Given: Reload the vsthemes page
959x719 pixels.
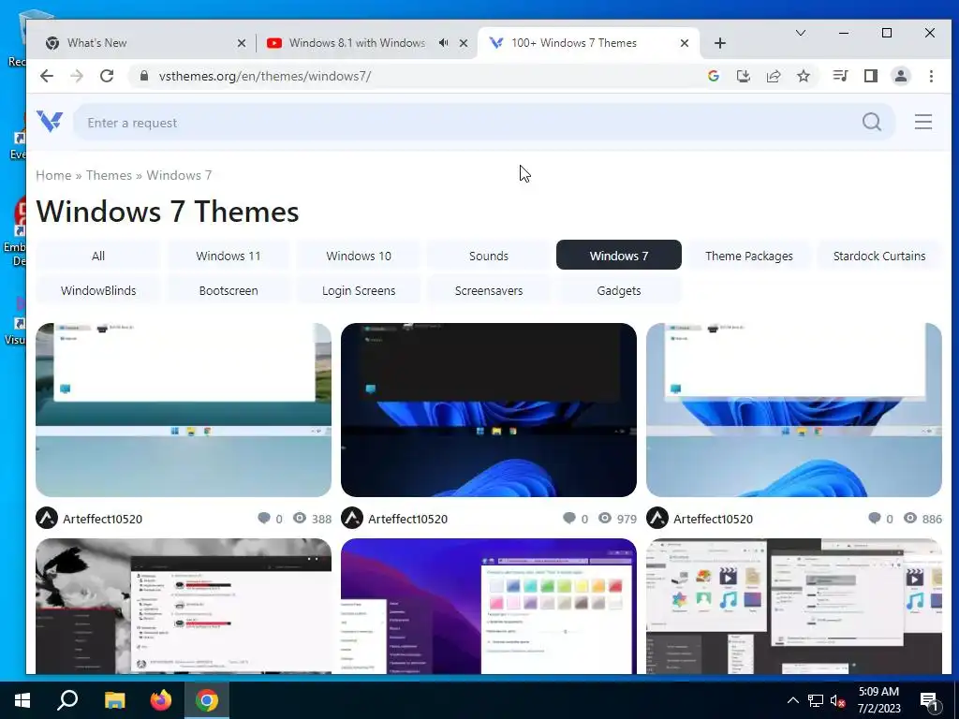Looking at the screenshot, I should (x=107, y=76).
